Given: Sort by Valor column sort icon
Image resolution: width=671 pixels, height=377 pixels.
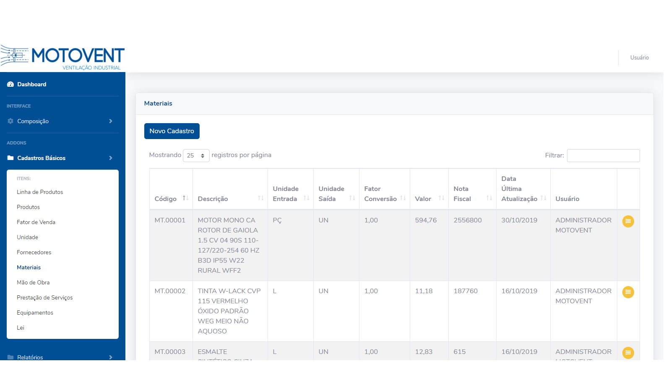Looking at the screenshot, I should (x=441, y=199).
